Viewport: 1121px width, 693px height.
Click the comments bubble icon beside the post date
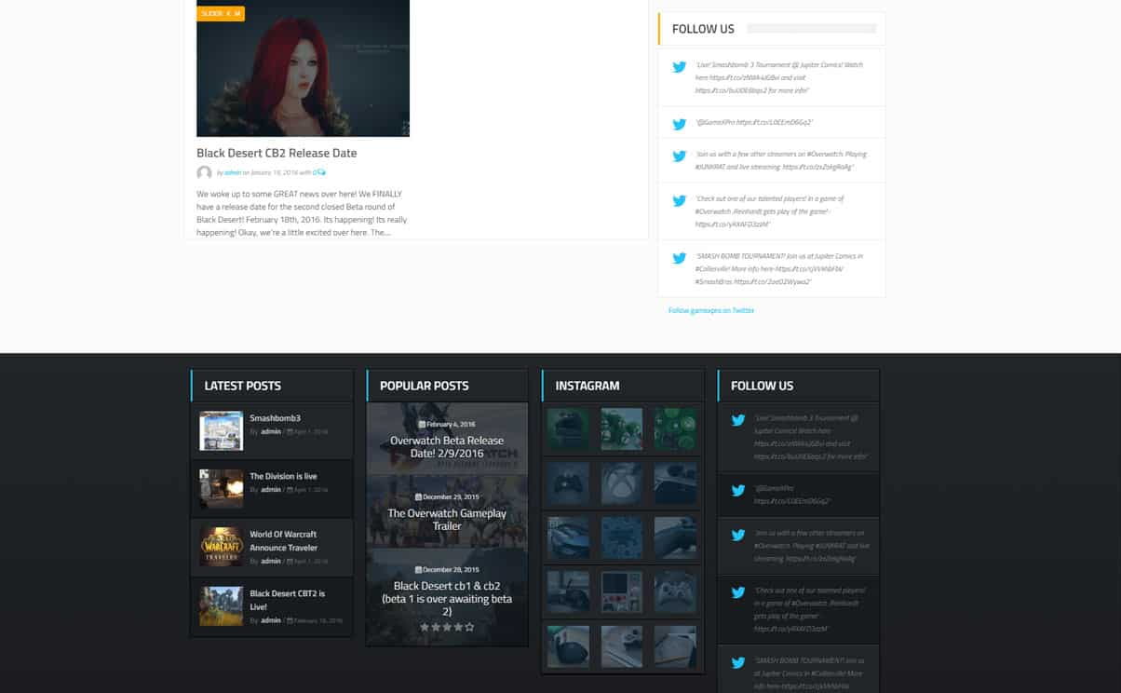pyautogui.click(x=320, y=172)
